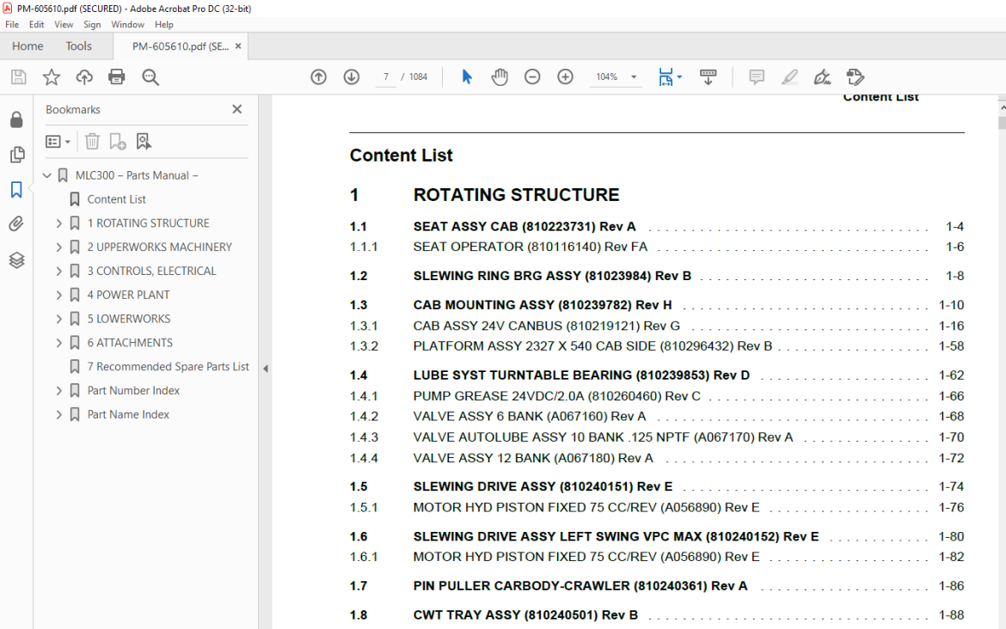Image resolution: width=1006 pixels, height=629 pixels.
Task: Close the Bookmarks panel
Action: coord(236,109)
